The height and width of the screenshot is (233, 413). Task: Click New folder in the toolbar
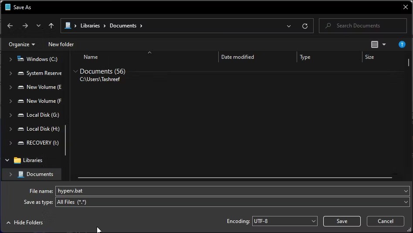61,44
